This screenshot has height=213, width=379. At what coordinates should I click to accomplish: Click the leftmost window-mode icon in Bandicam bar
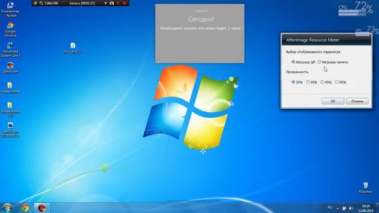pyautogui.click(x=36, y=3)
